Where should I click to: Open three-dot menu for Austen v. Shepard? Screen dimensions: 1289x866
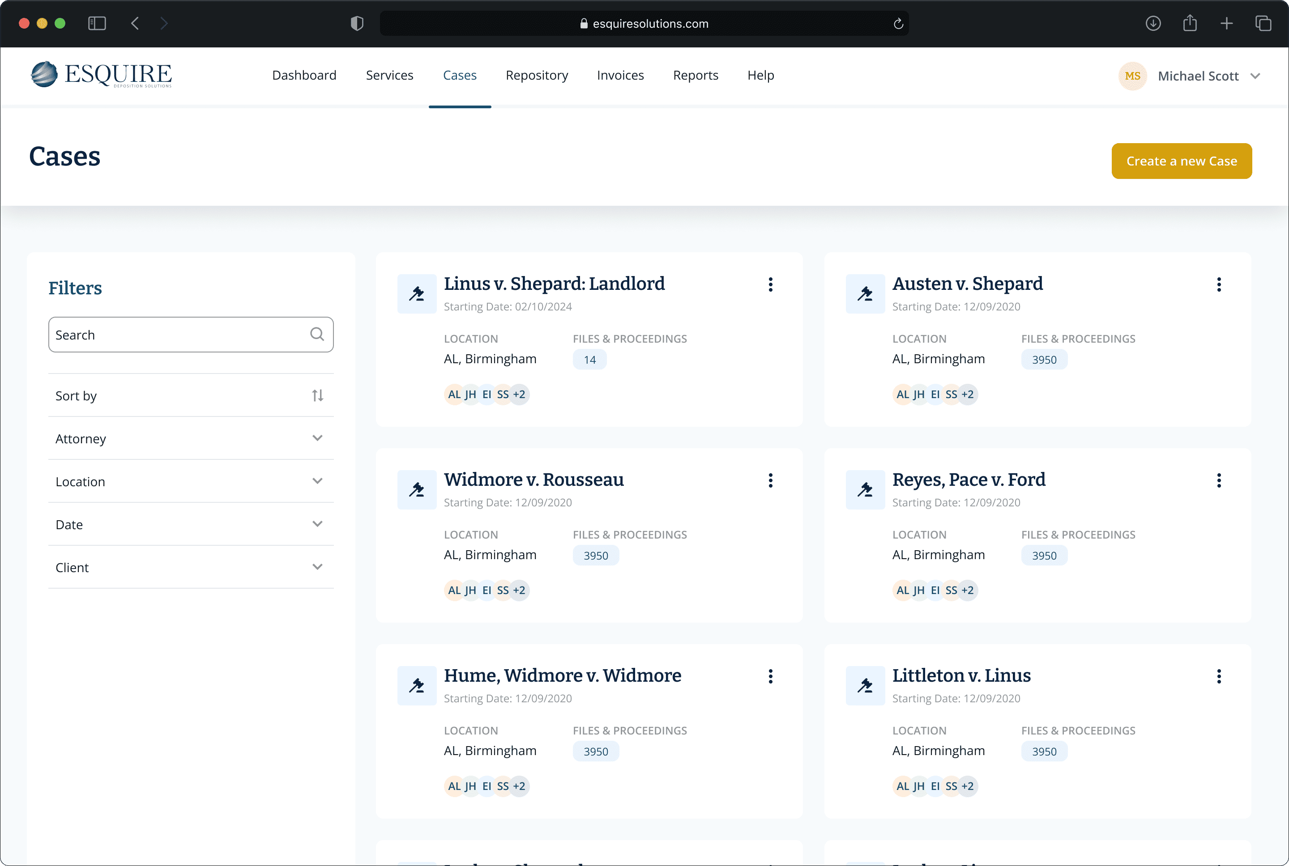point(1218,284)
